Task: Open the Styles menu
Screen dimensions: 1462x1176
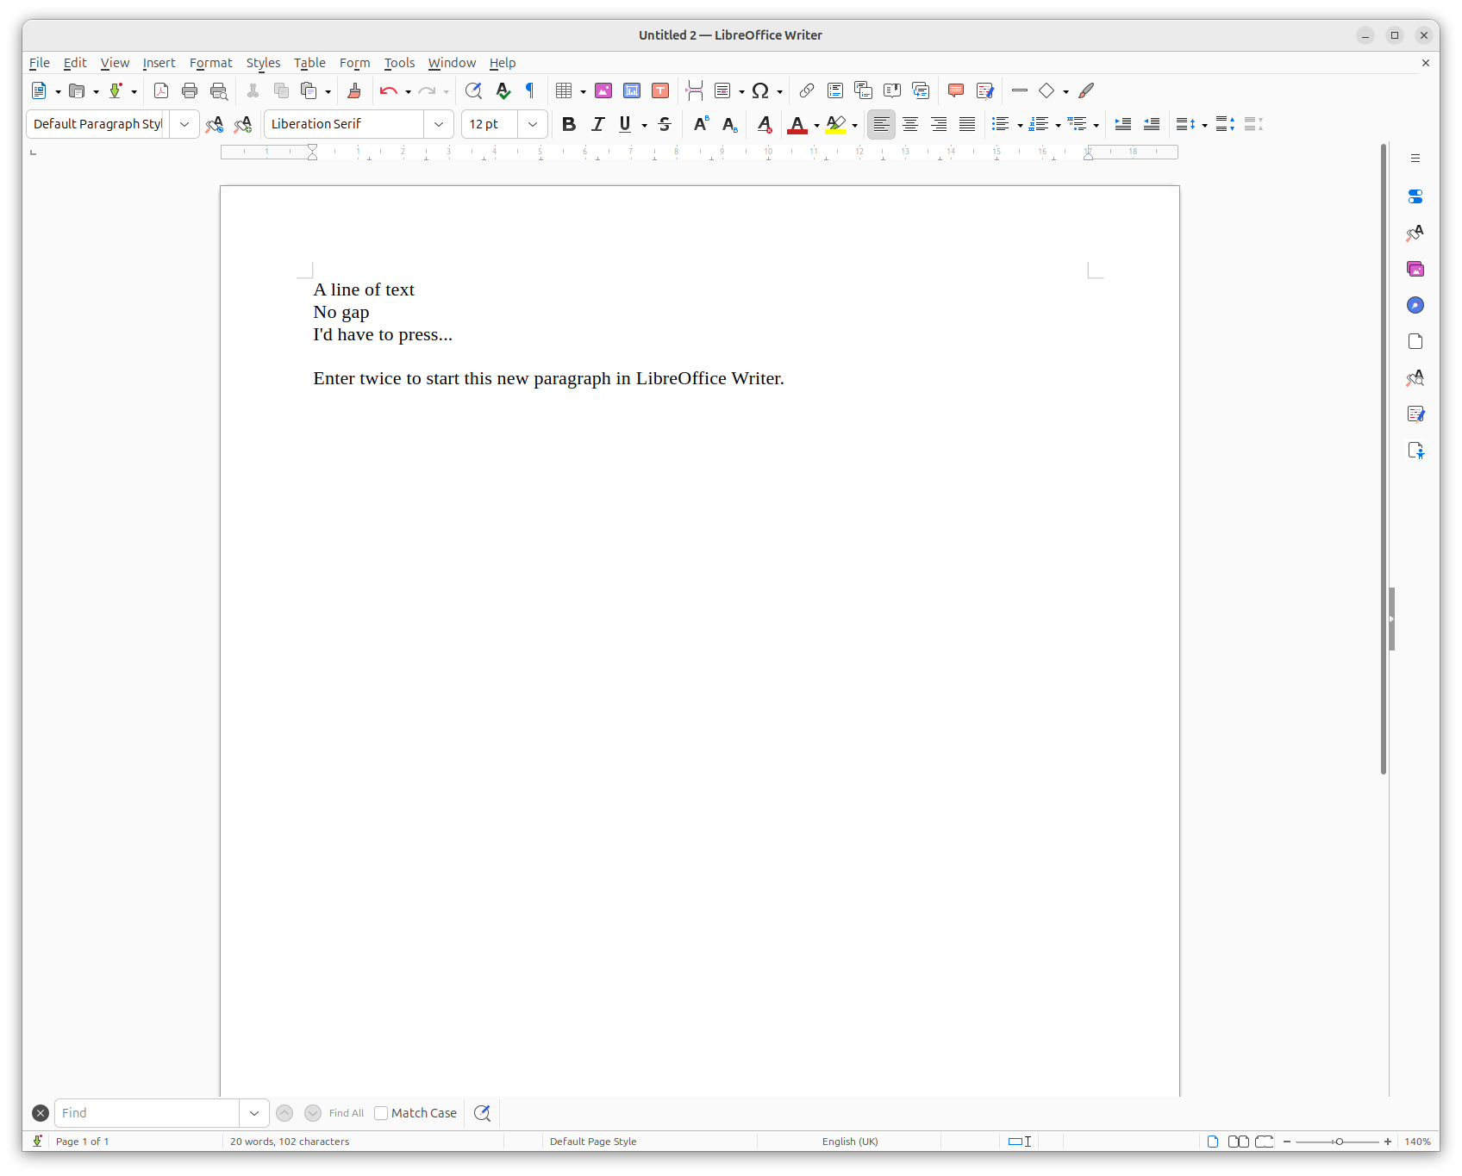Action: 263,63
